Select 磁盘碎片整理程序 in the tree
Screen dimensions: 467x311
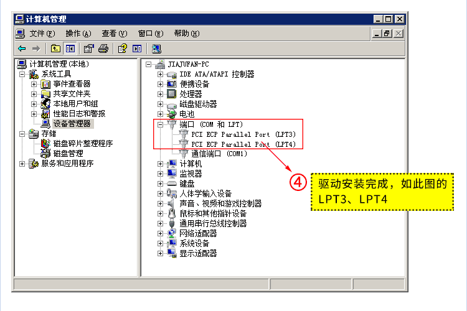coord(83,144)
